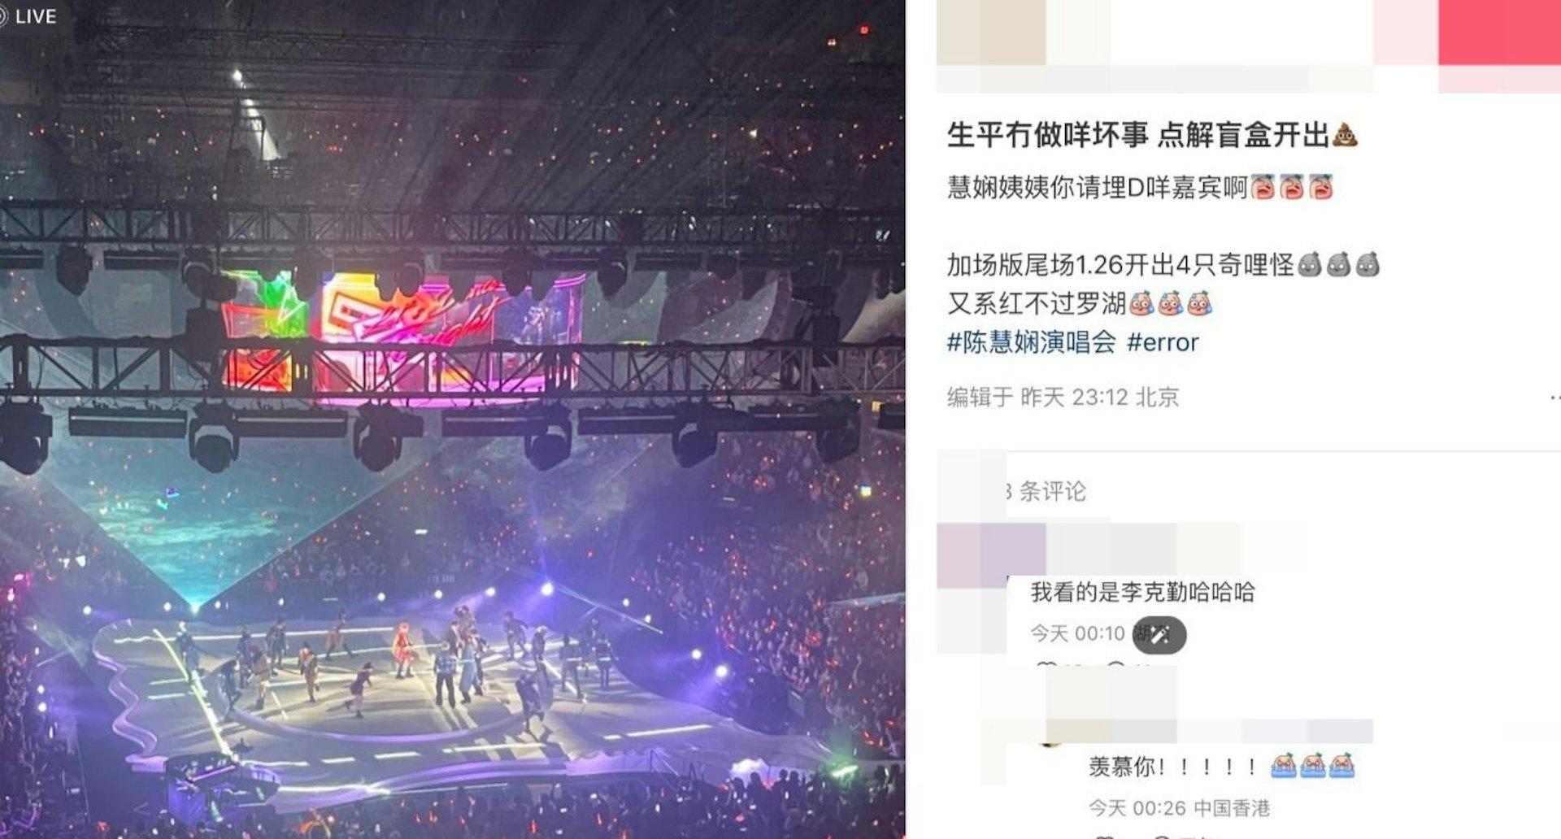Open the three-dot more options menu
This screenshot has height=839, width=1561.
(1554, 398)
